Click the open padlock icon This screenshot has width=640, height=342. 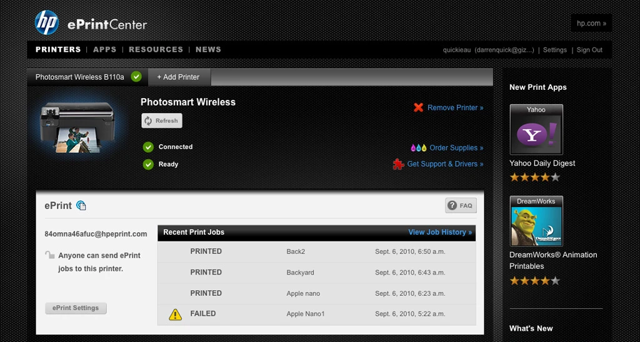click(50, 255)
